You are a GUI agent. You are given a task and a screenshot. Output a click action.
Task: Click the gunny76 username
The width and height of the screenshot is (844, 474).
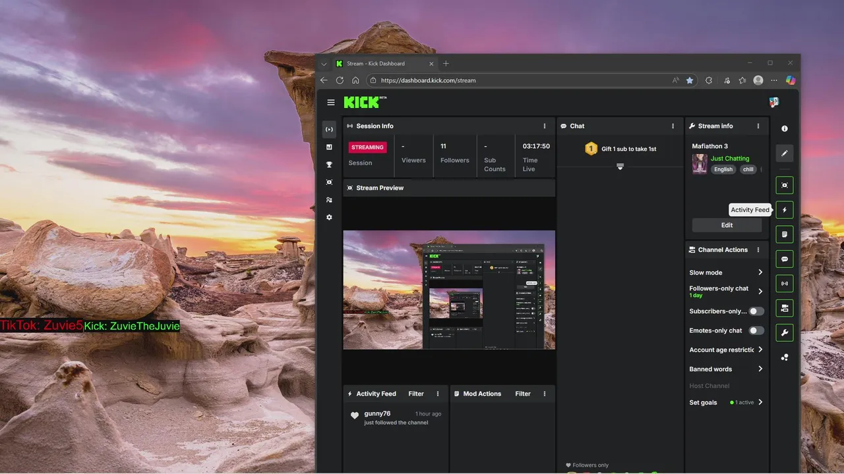(x=377, y=413)
